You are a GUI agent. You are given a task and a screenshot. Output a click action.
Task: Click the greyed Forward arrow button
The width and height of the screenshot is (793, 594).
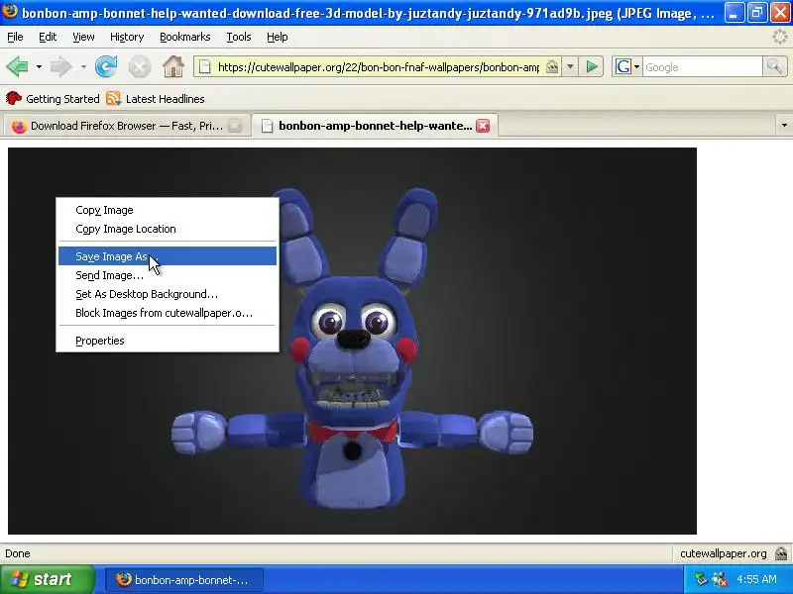(x=61, y=66)
